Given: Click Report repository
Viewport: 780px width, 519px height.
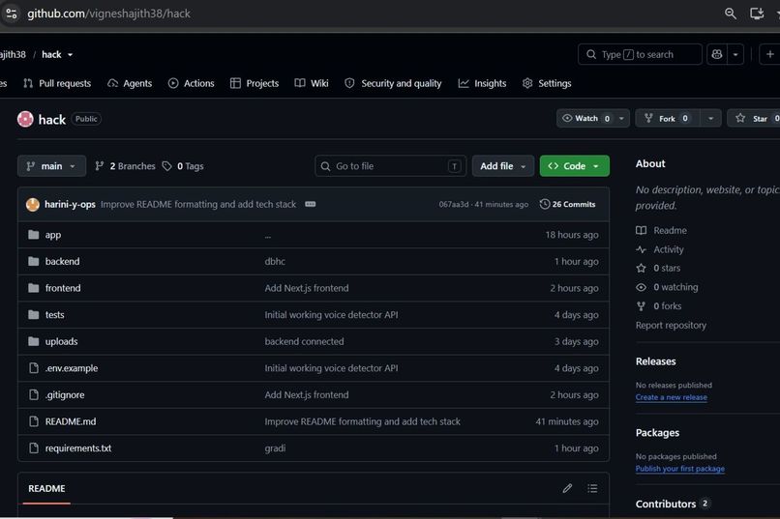Looking at the screenshot, I should [x=671, y=326].
